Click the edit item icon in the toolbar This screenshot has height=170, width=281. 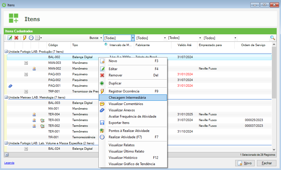(x=10, y=38)
